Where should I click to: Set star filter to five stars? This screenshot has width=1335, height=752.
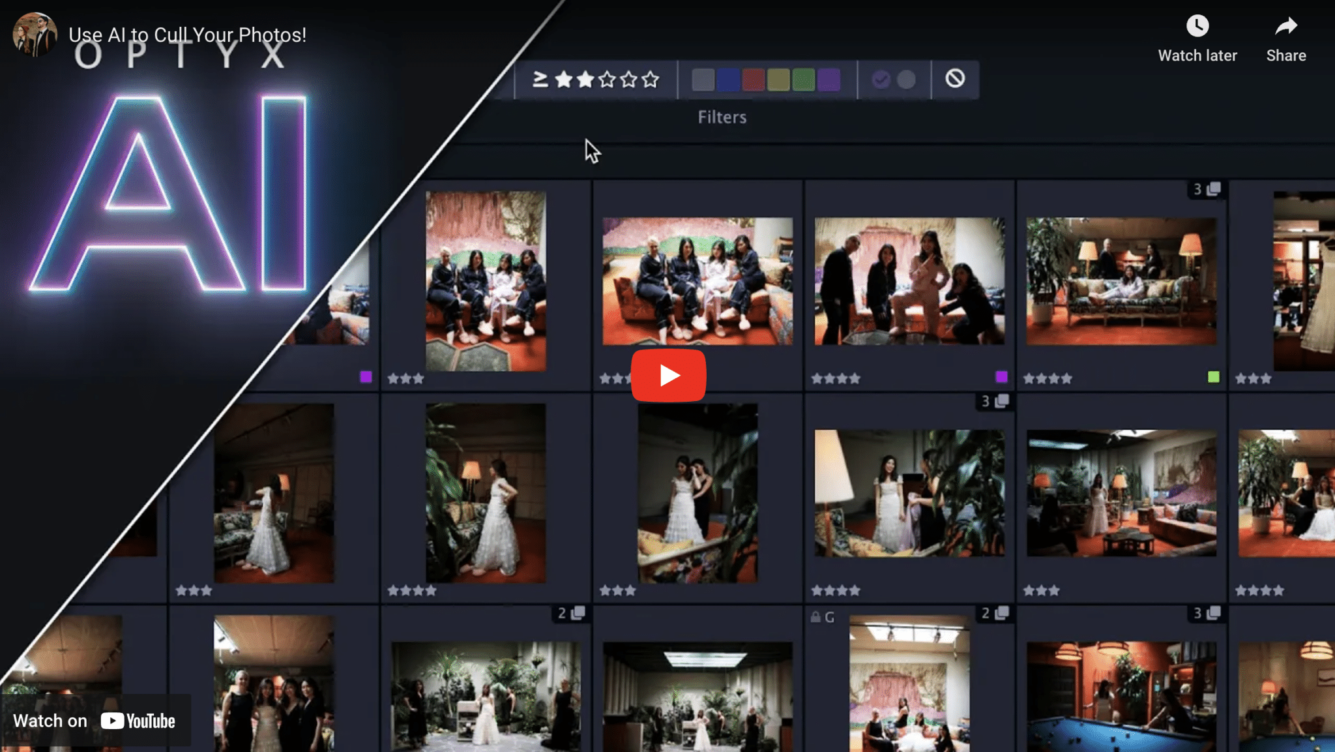(x=650, y=80)
